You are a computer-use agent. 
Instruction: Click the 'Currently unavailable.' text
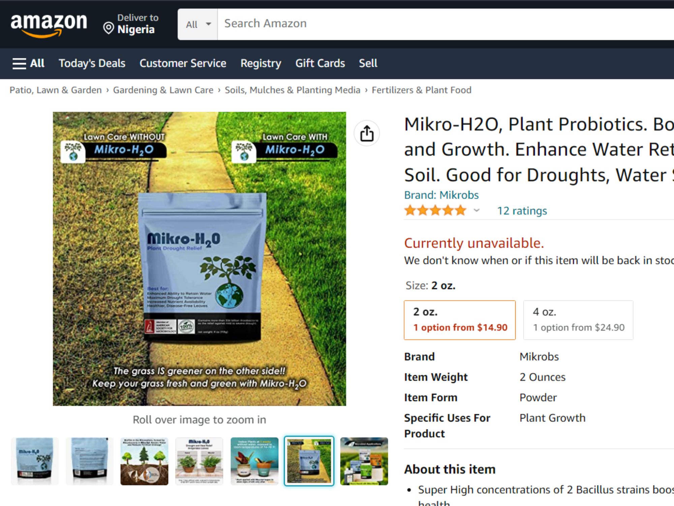click(x=474, y=243)
